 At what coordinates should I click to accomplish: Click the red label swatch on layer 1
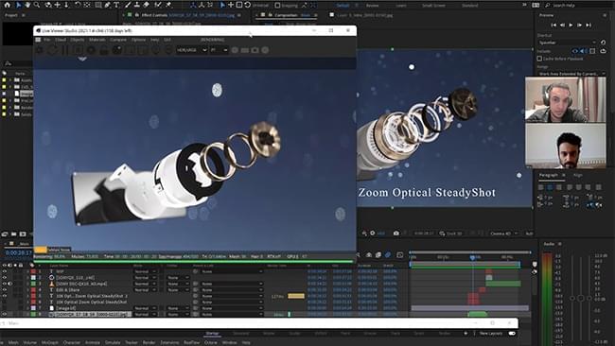click(x=33, y=271)
